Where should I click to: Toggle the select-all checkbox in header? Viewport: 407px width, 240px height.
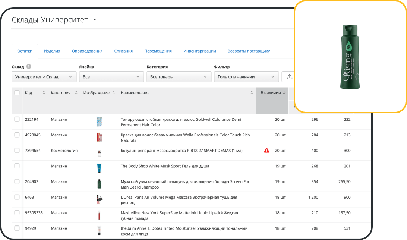click(x=17, y=93)
